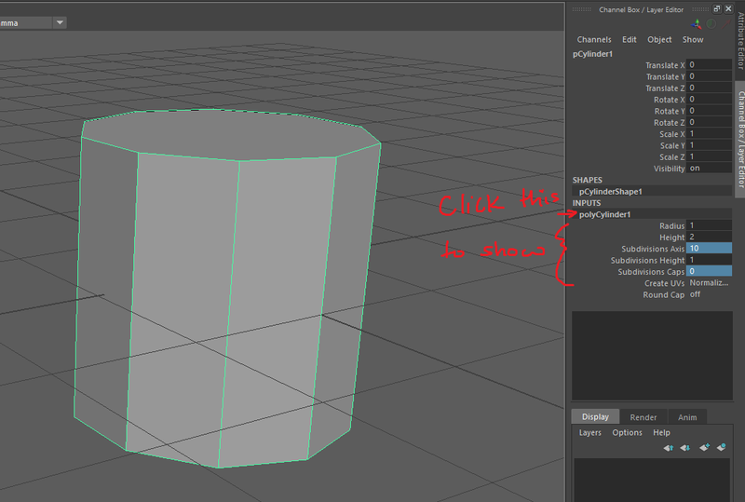The image size is (745, 502).
Task: Create layer and assign selected objects
Action: [721, 447]
